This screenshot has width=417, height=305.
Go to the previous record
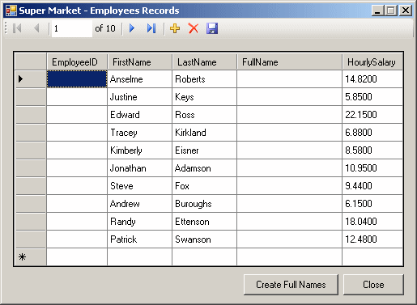click(x=36, y=28)
